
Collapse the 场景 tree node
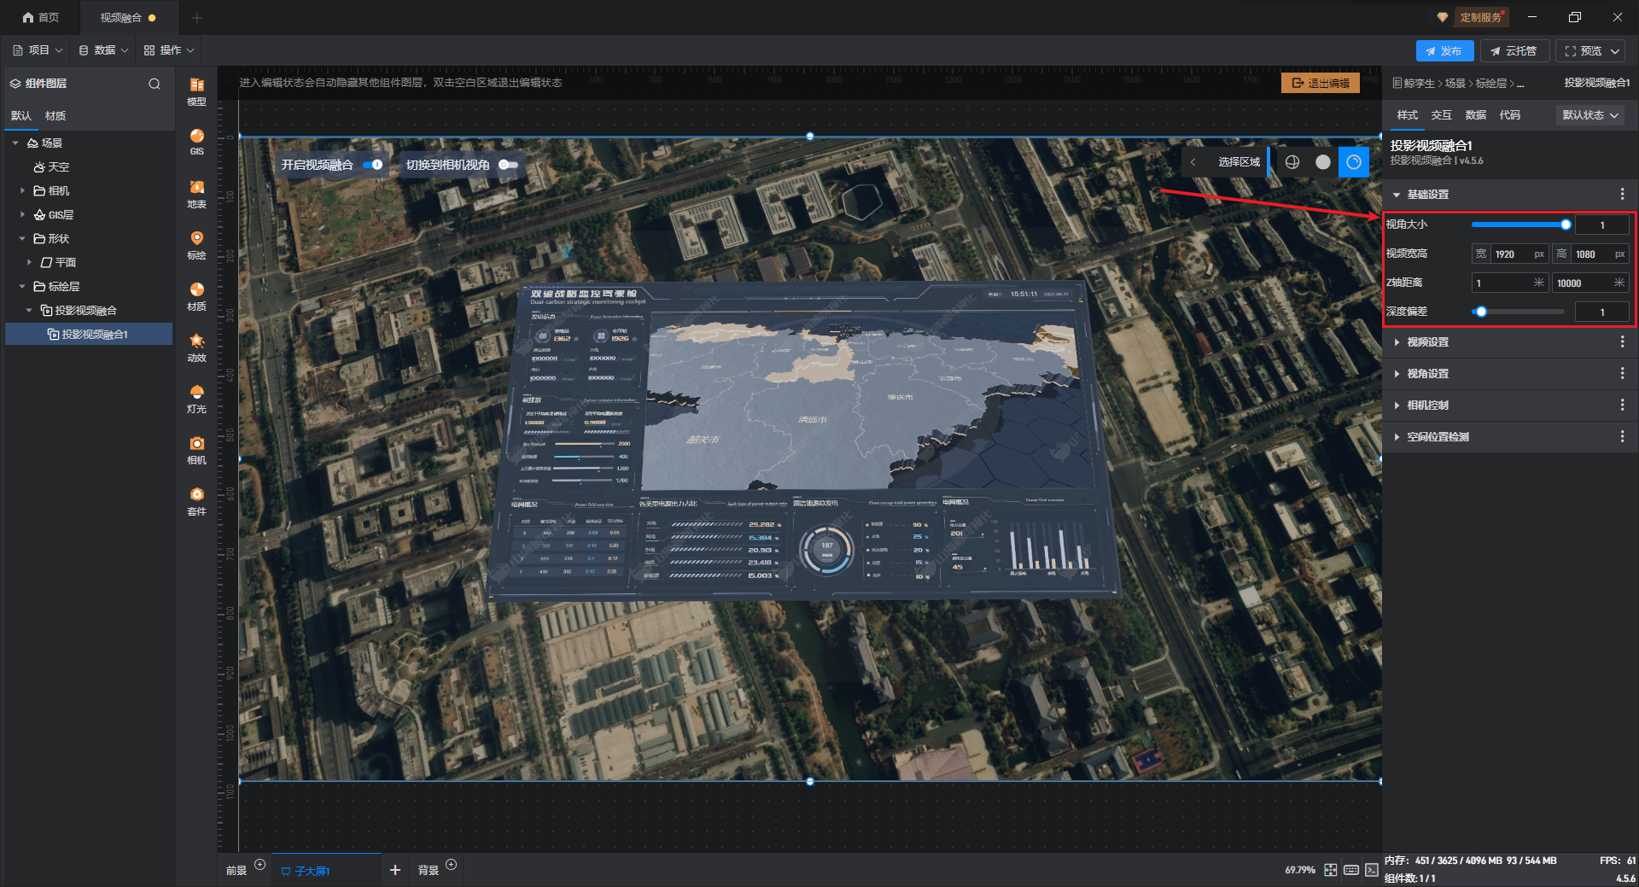tap(15, 143)
